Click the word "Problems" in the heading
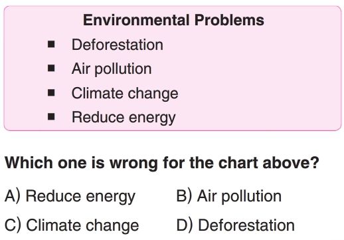 coord(229,20)
